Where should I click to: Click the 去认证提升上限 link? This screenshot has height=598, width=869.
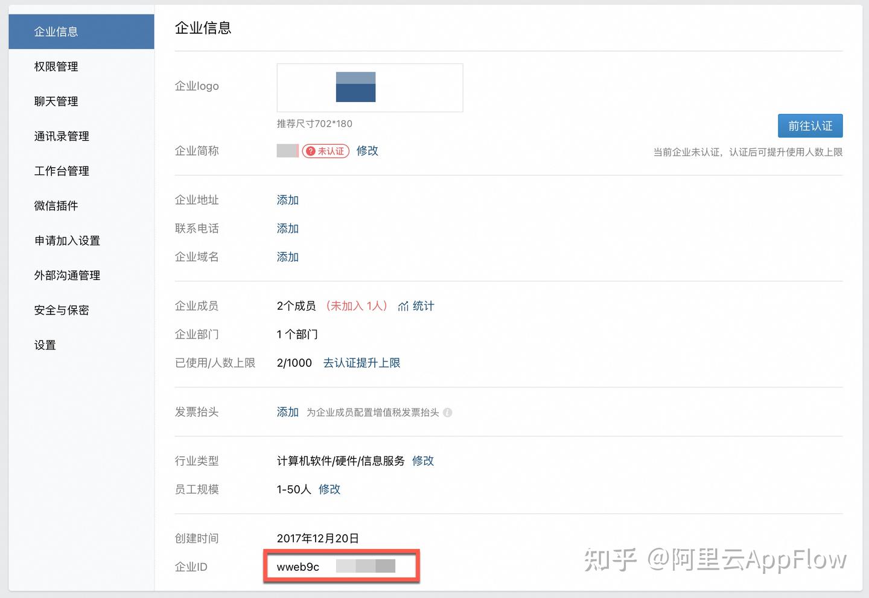361,363
